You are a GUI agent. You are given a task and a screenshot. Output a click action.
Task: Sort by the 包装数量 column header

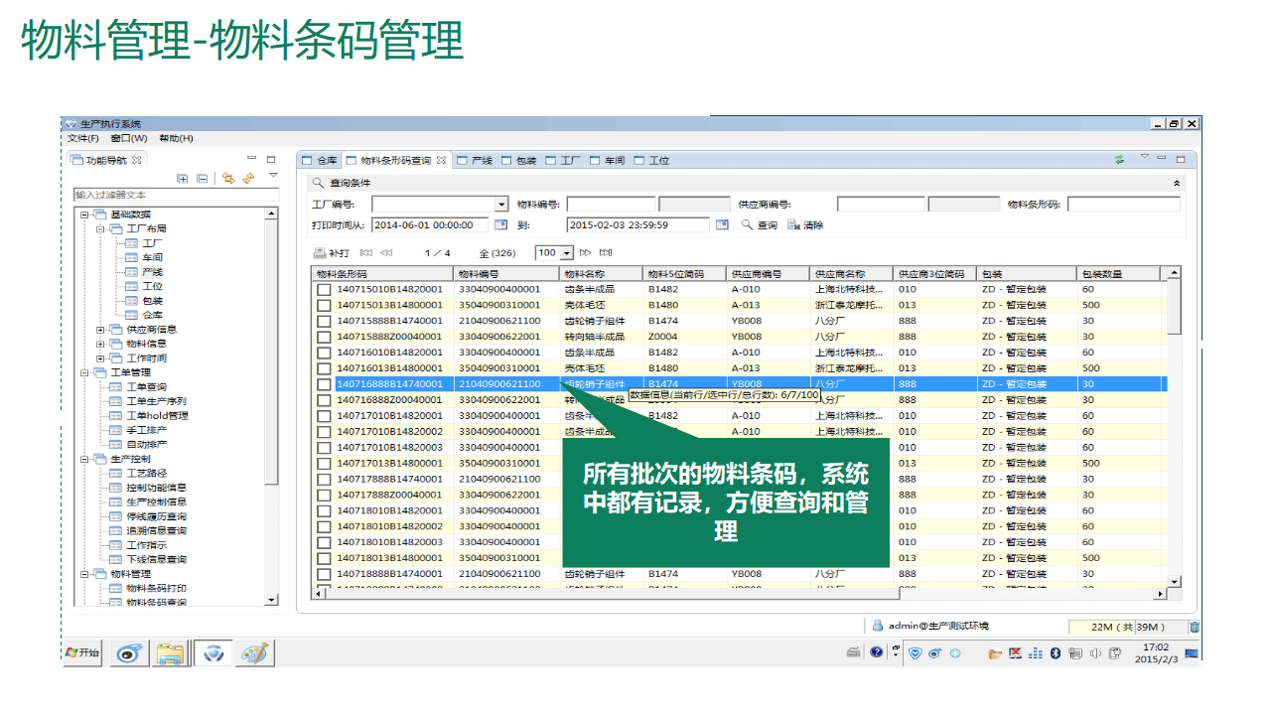(x=1119, y=273)
